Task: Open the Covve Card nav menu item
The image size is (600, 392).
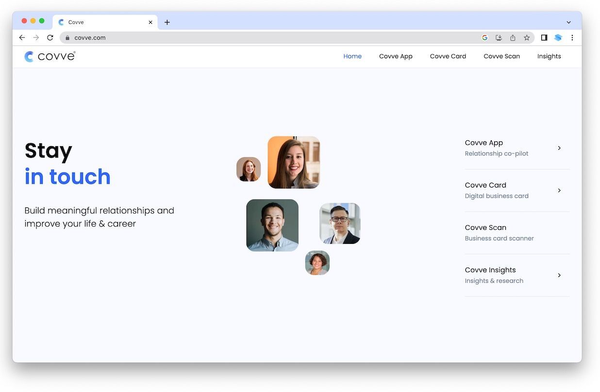Action: pyautogui.click(x=448, y=56)
